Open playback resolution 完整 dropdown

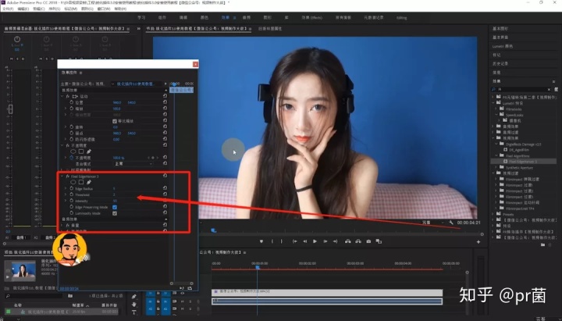433,223
